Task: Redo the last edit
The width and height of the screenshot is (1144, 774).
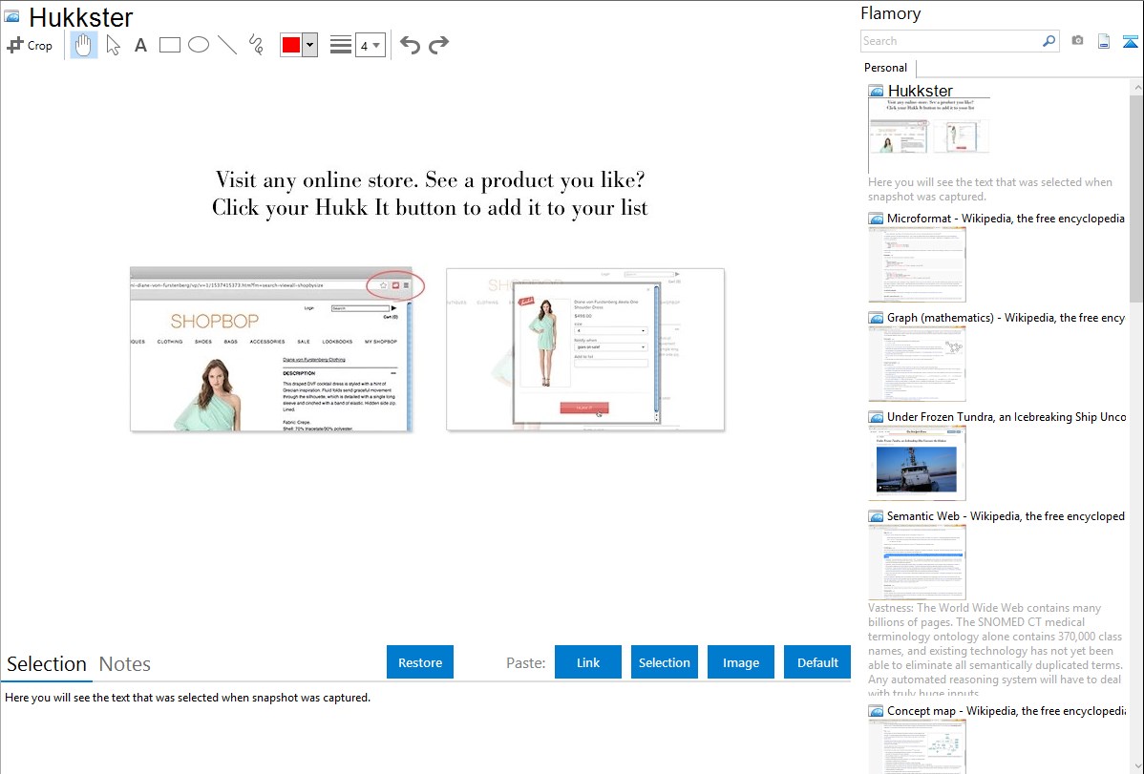Action: click(x=438, y=45)
